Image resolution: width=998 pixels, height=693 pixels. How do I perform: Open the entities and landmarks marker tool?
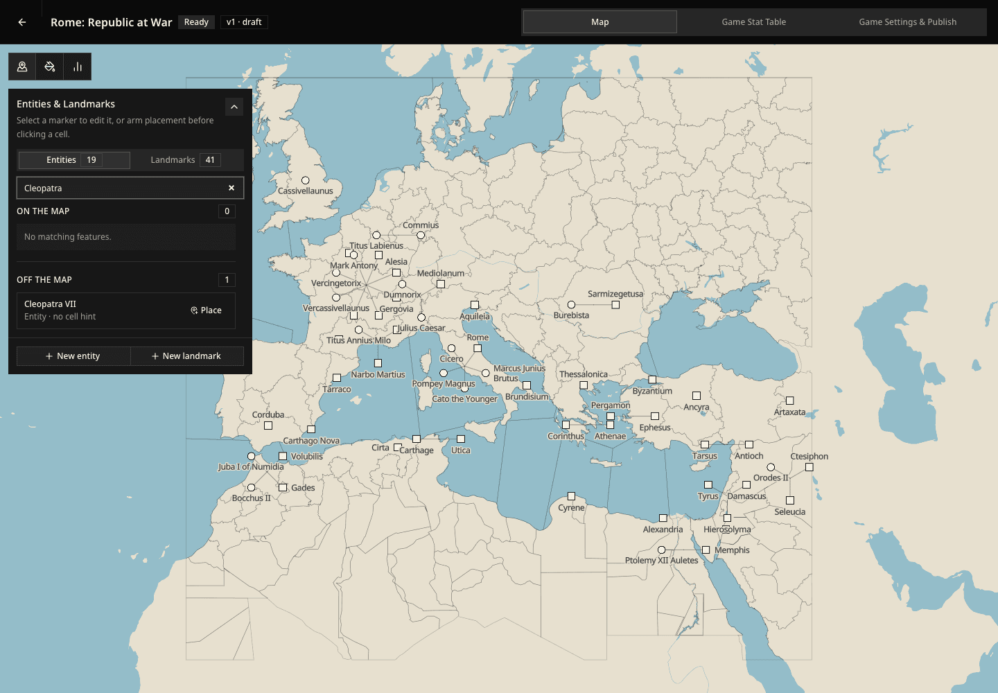22,67
